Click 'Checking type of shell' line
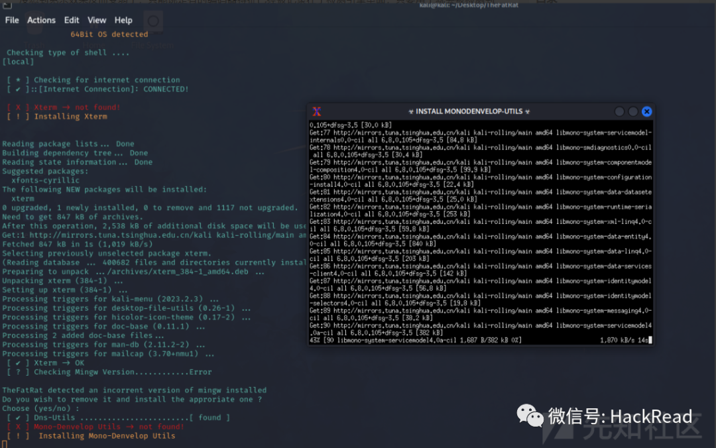 pos(68,52)
